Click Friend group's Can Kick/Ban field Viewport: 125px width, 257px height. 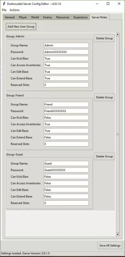pyautogui.click(x=66, y=118)
